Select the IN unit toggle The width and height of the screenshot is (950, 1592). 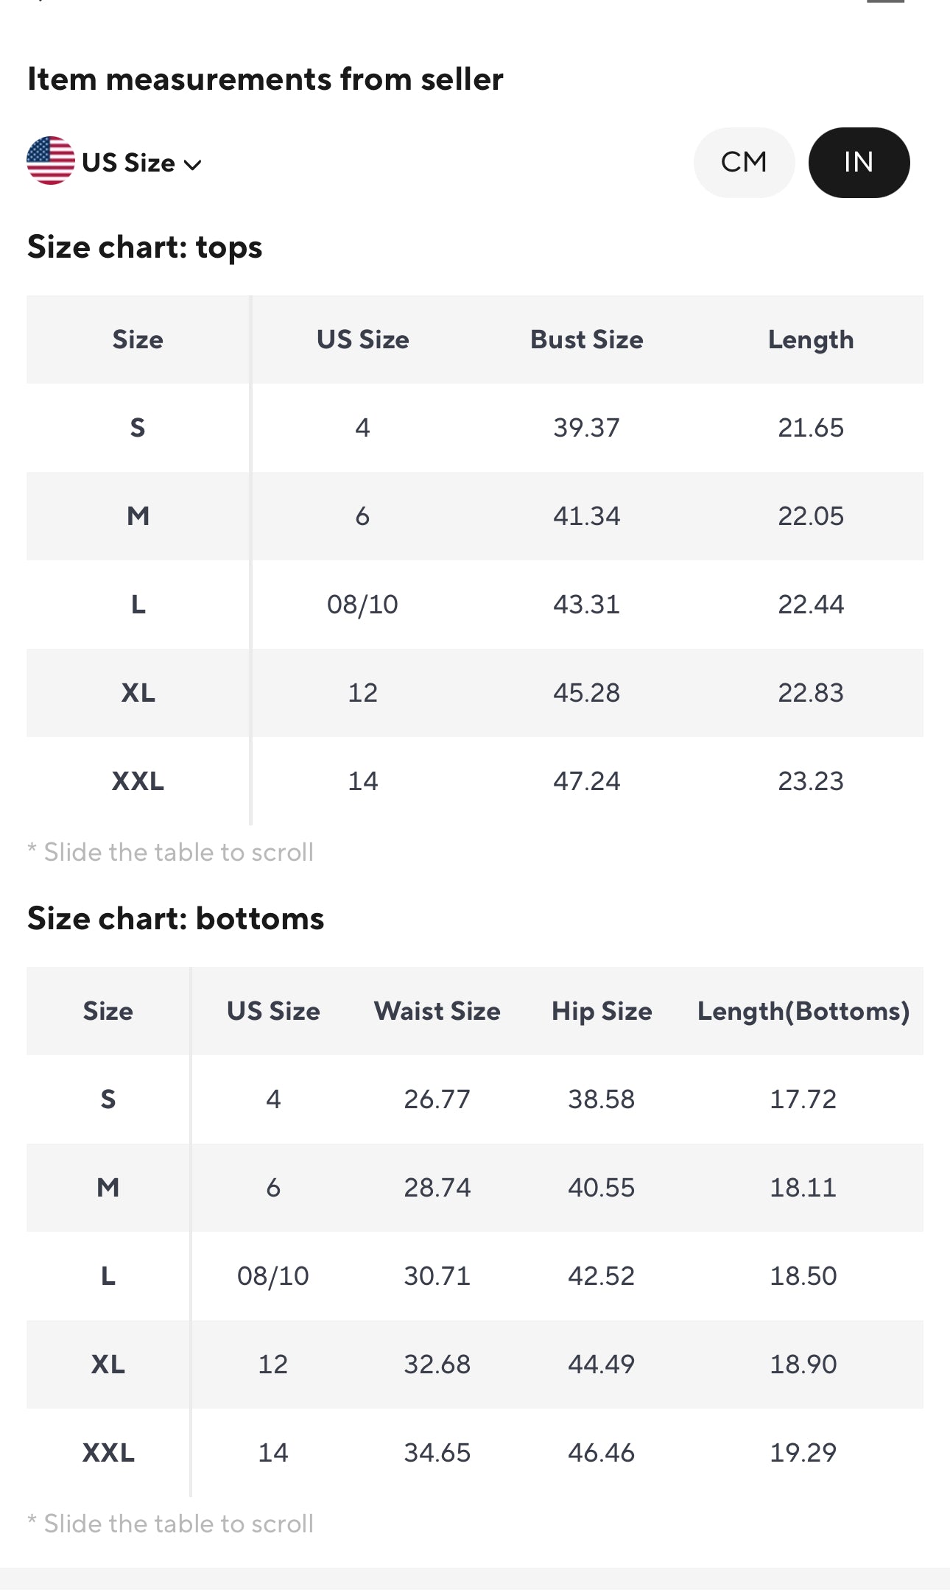point(858,162)
